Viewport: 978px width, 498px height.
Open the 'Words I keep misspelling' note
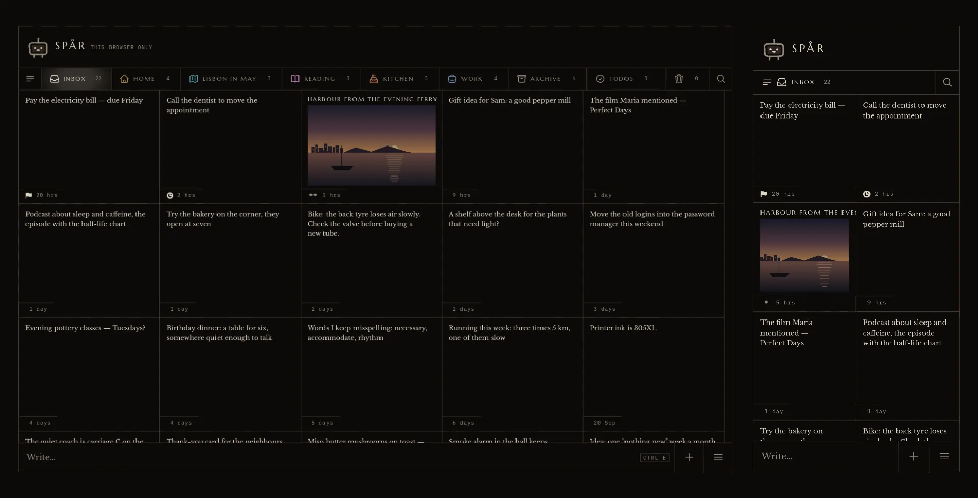[x=371, y=374]
